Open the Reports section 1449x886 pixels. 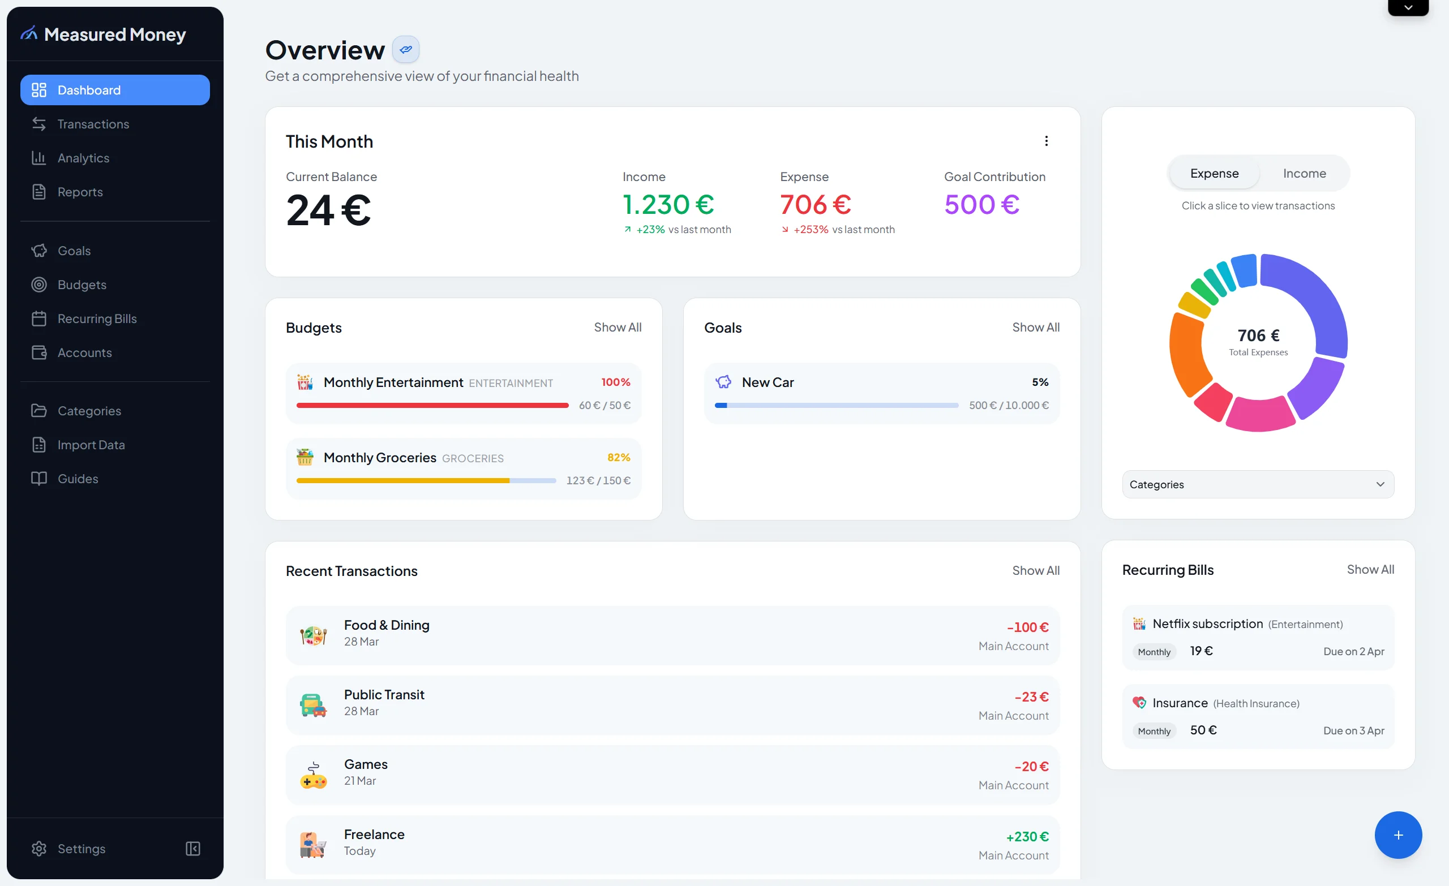tap(79, 192)
